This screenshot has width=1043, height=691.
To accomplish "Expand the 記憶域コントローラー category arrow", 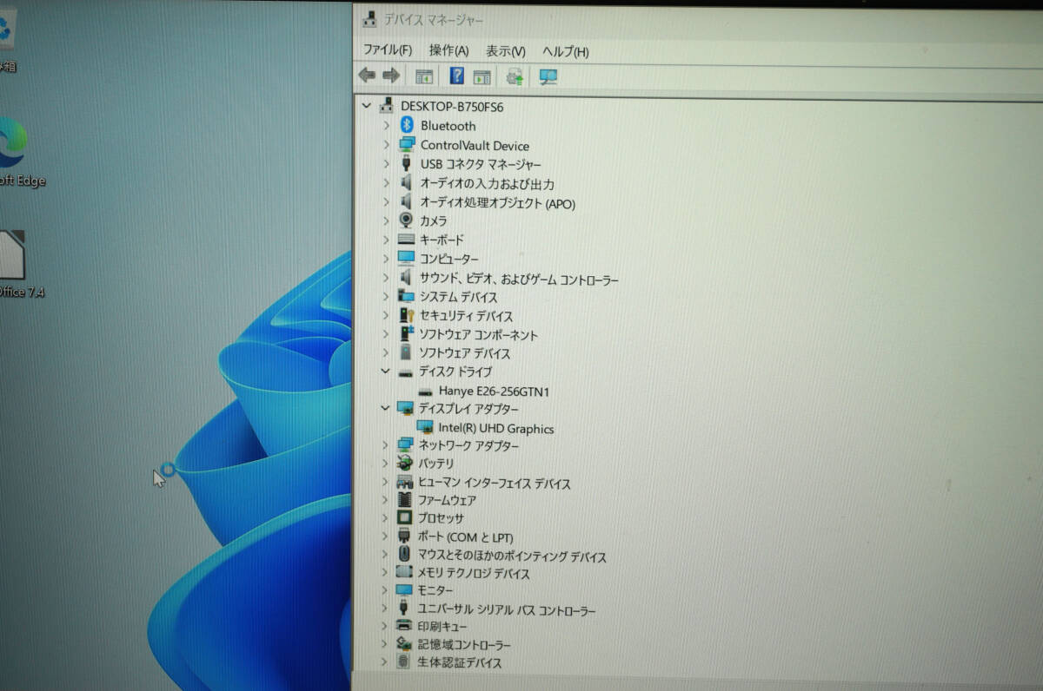I will click(x=386, y=645).
